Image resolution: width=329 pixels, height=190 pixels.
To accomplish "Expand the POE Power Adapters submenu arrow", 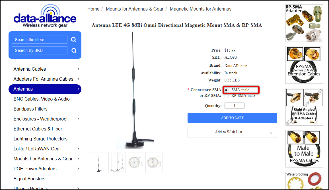I will click(x=78, y=169).
